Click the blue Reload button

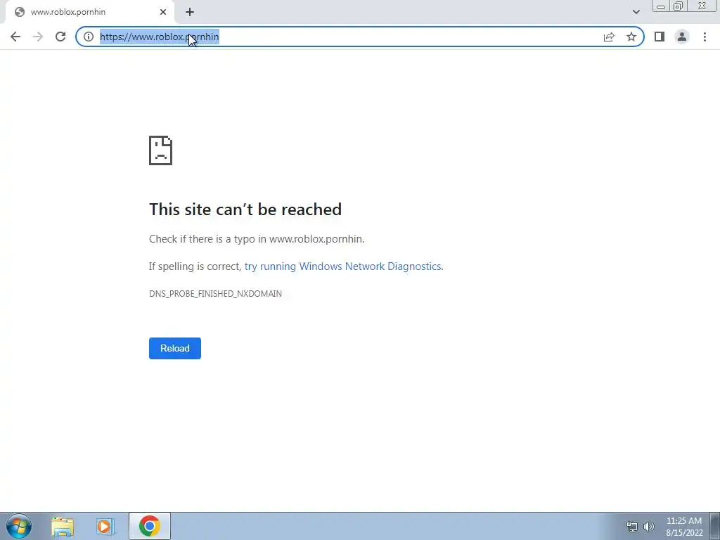[175, 348]
